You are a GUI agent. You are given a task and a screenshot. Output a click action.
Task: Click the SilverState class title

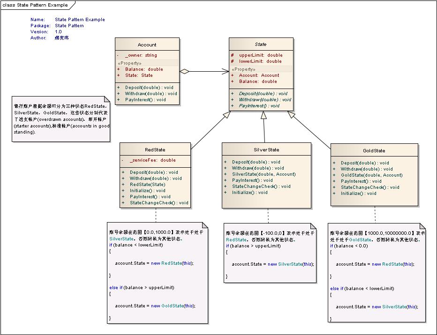(x=266, y=150)
